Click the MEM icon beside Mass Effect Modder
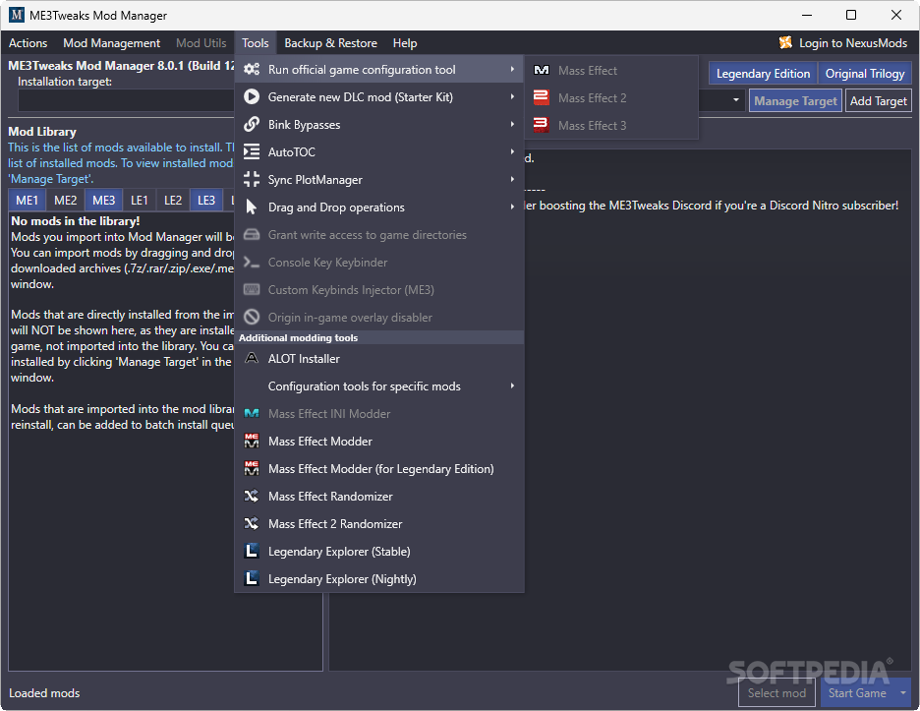Image resolution: width=920 pixels, height=711 pixels. [252, 442]
